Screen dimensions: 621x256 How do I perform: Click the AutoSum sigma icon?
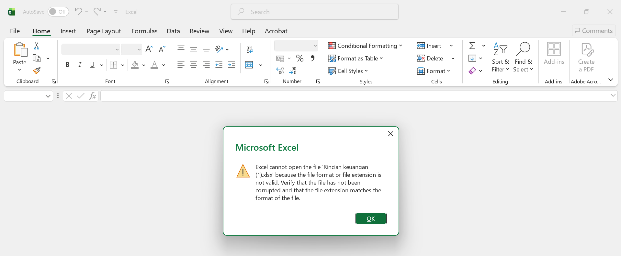(472, 46)
